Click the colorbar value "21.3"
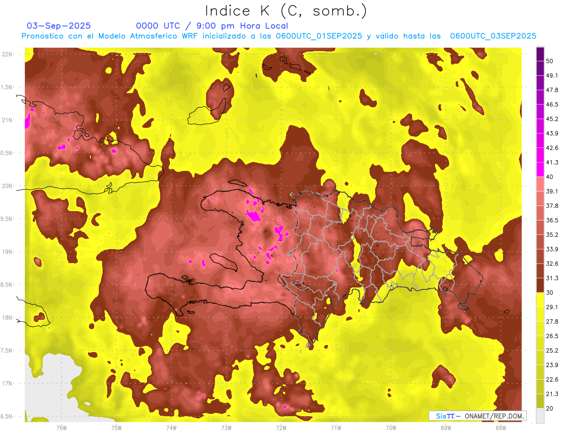The height and width of the screenshot is (434, 562). pyautogui.click(x=552, y=394)
